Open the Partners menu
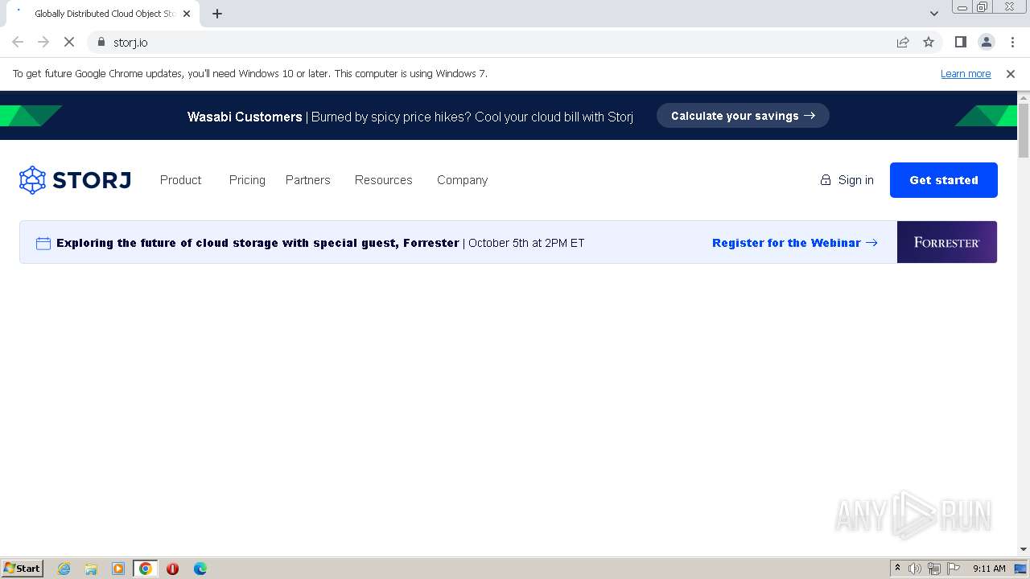 click(x=307, y=180)
